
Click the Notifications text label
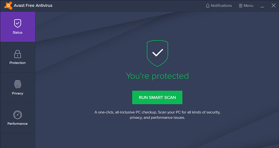tap(221, 6)
